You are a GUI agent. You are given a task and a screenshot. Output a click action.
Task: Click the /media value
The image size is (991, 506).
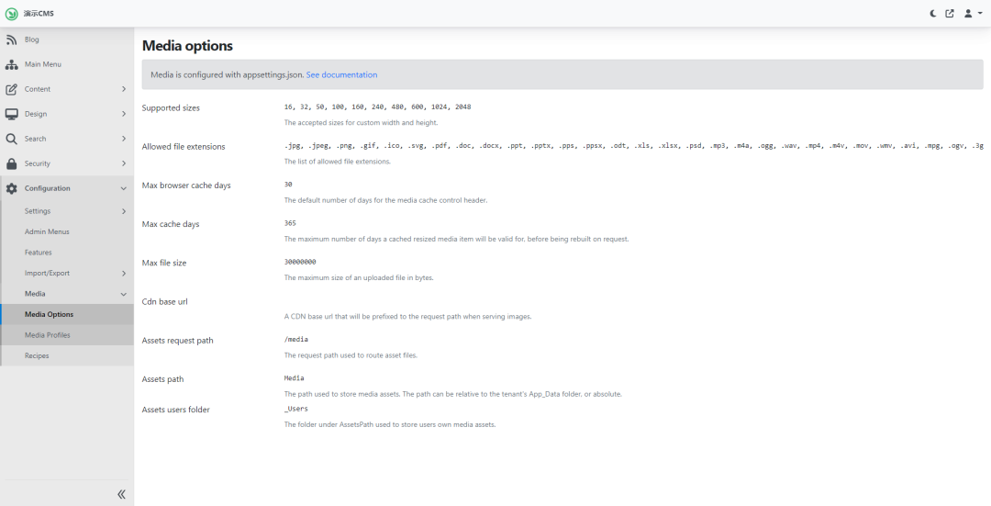pos(296,340)
